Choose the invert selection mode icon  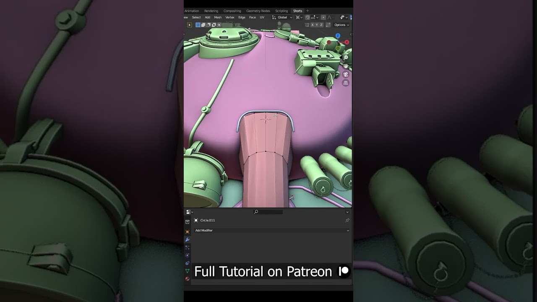click(214, 25)
